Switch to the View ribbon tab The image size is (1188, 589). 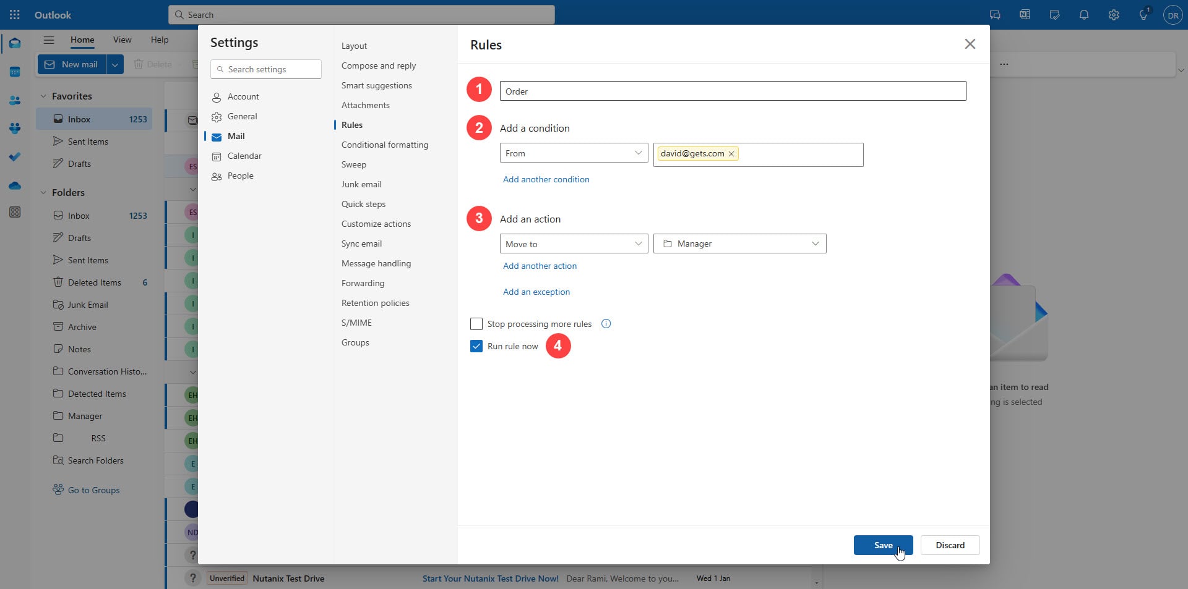(122, 40)
